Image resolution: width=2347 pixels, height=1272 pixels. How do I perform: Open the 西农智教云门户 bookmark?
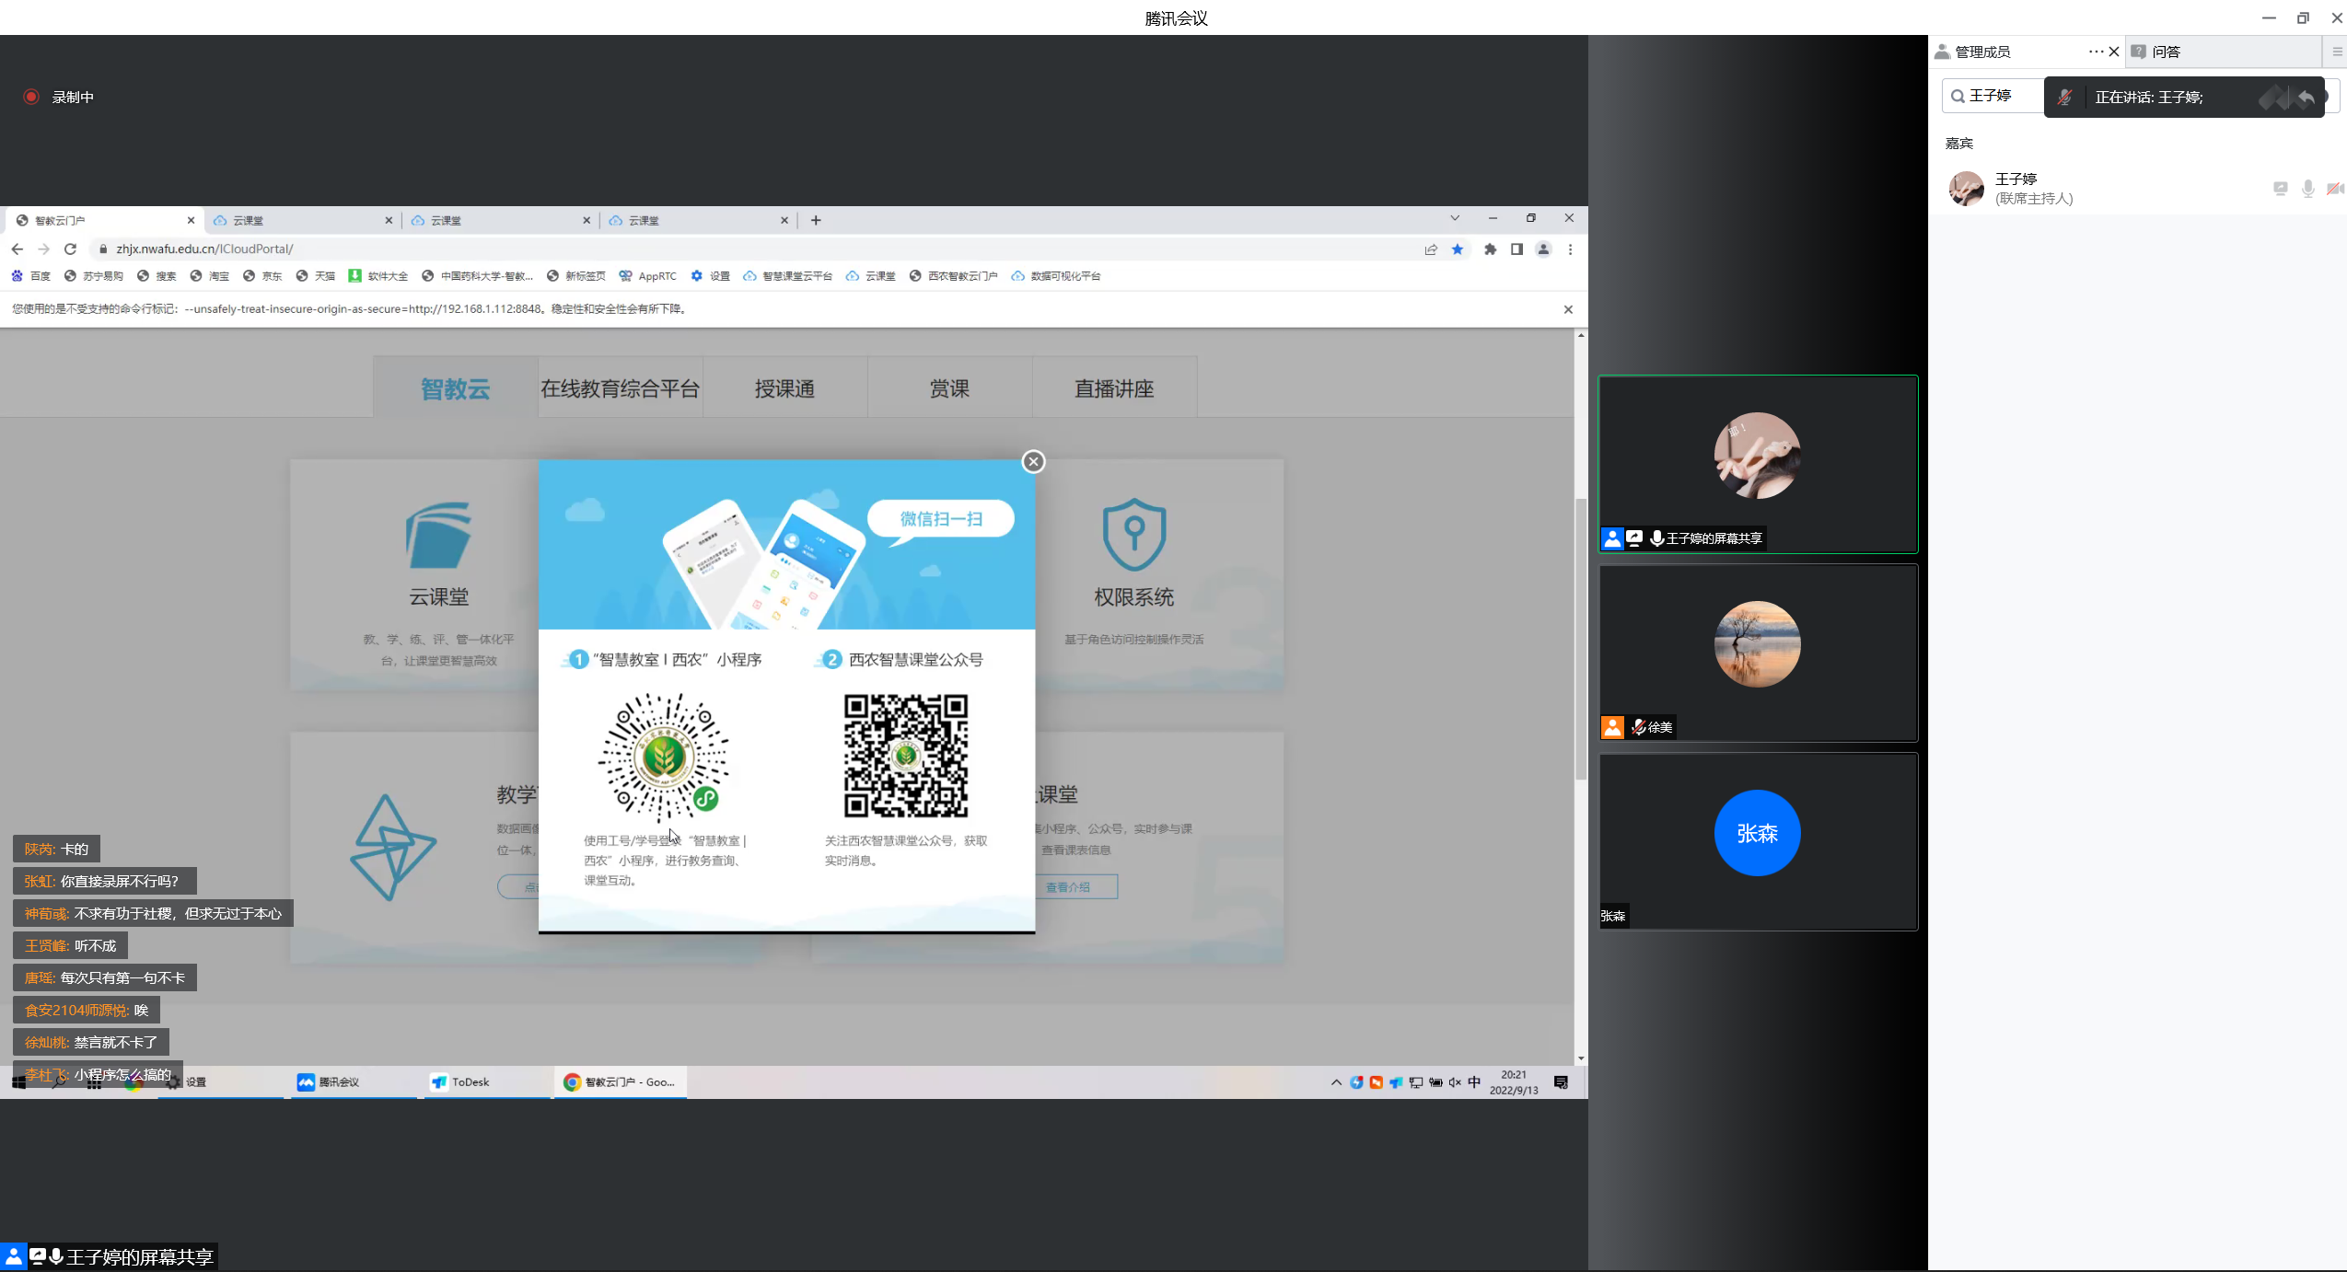[x=953, y=275]
